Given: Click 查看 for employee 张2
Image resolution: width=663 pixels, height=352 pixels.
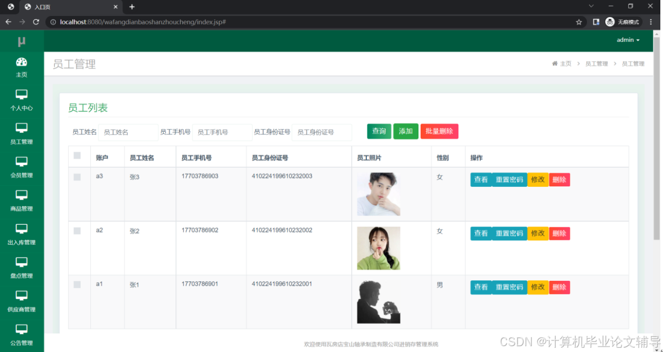Looking at the screenshot, I should click(481, 233).
